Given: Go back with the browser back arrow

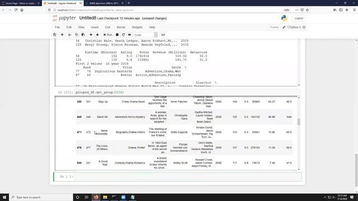Looking at the screenshot, I should click(x=4, y=10).
